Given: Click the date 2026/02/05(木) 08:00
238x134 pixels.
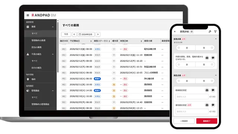Looking at the screenshot, I should [x=81, y=102].
